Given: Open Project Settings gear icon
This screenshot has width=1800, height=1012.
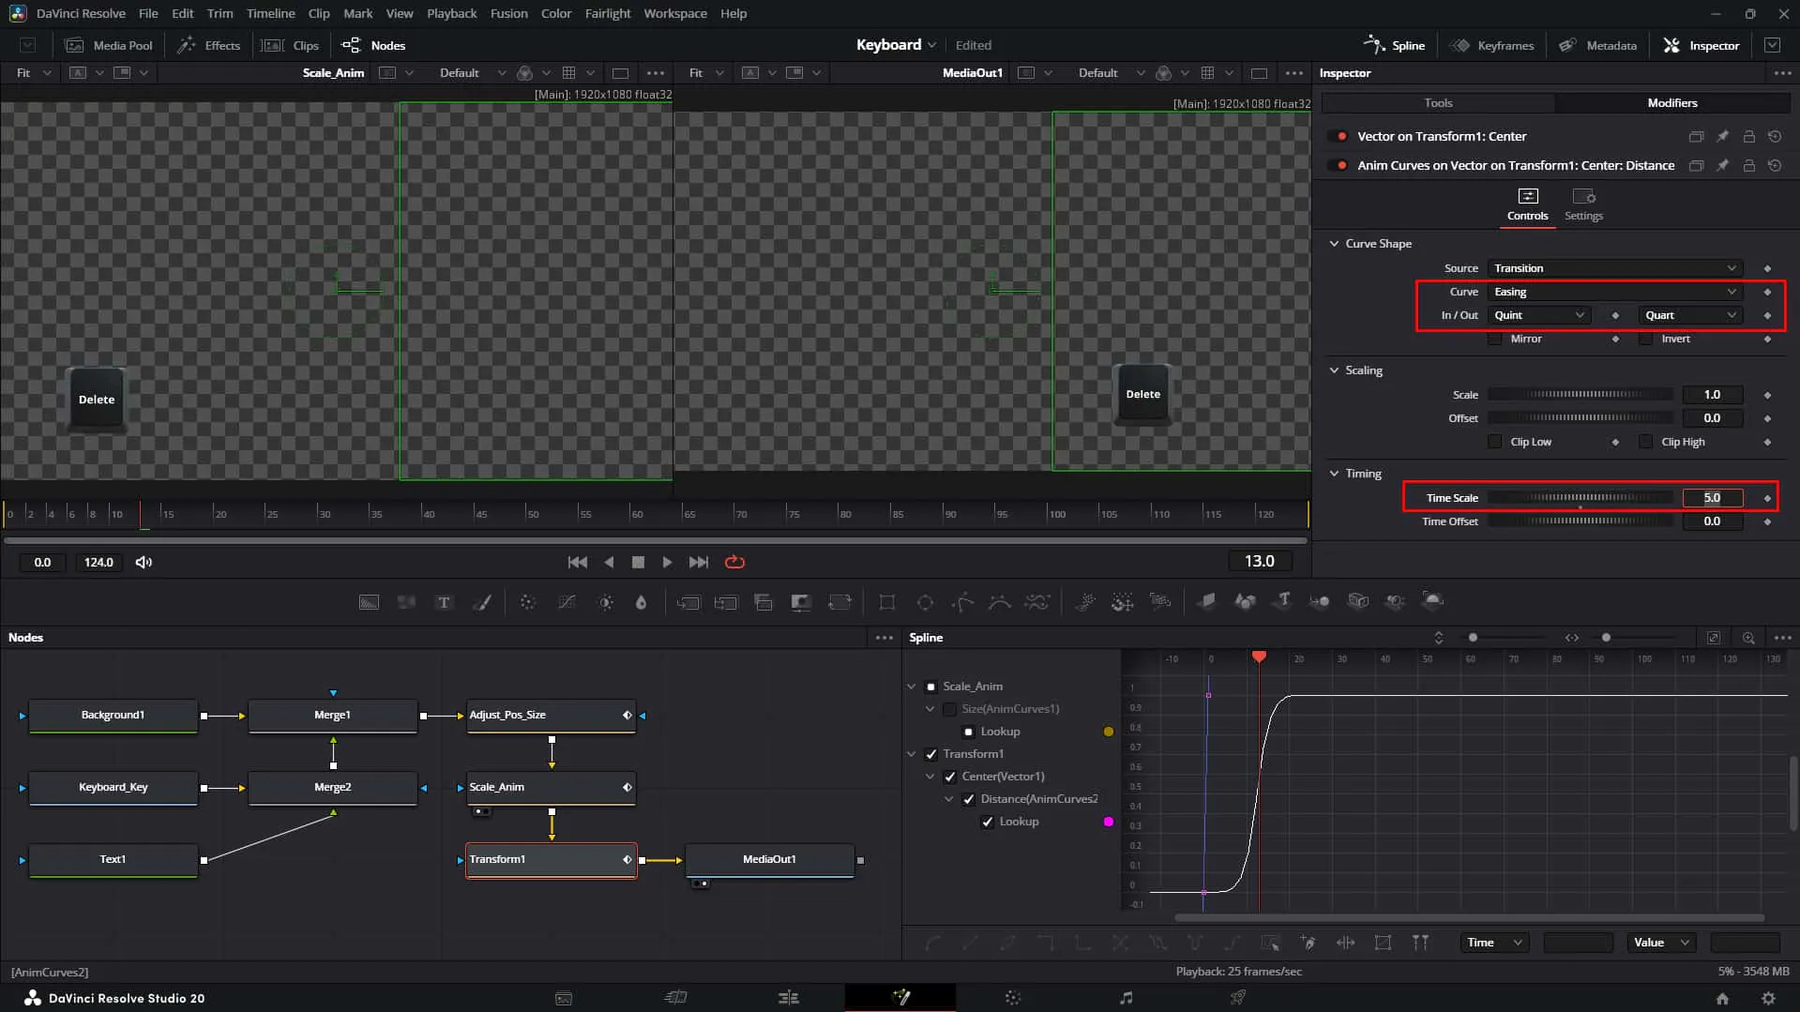Looking at the screenshot, I should [1768, 999].
